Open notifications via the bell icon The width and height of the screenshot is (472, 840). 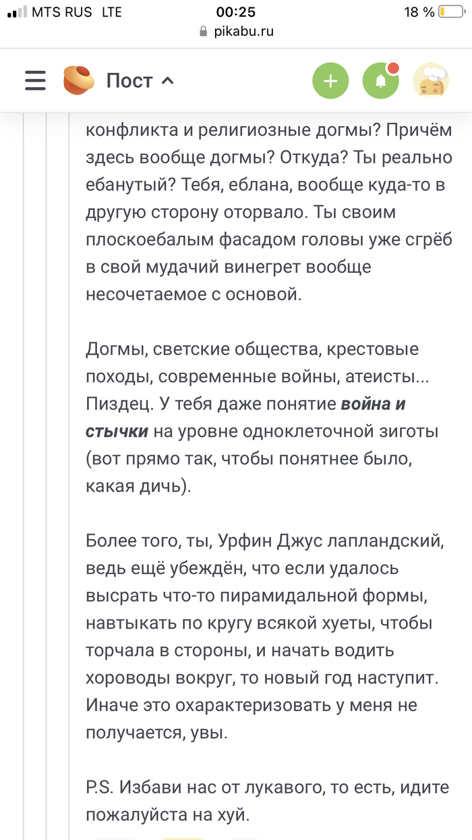(381, 82)
